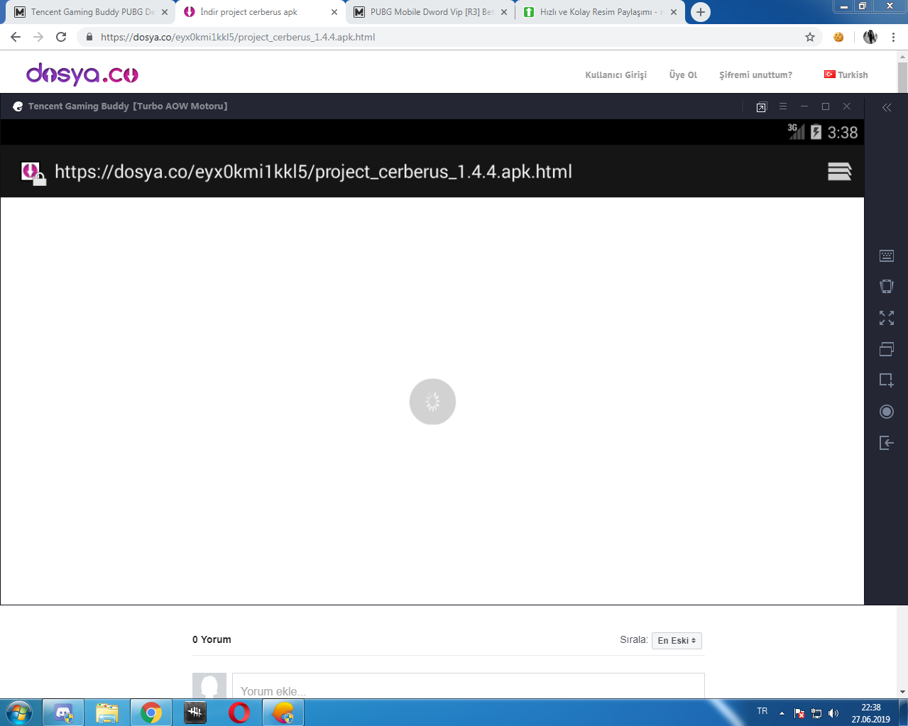The image size is (908, 726).
Task: Open Tencent Gaming Buddy from the taskbar
Action: click(x=283, y=713)
